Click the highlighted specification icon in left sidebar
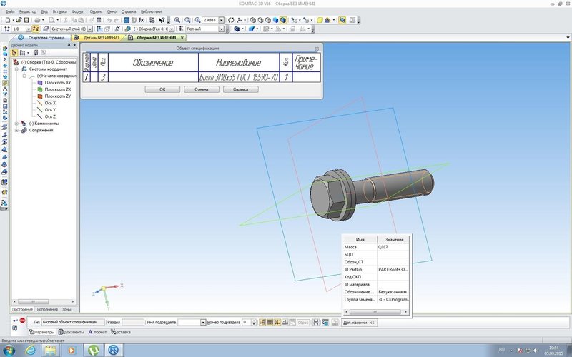The image size is (572, 357). [4, 83]
